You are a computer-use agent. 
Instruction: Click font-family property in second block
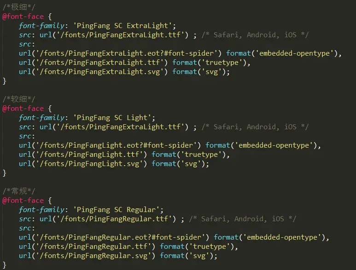tap(42, 118)
